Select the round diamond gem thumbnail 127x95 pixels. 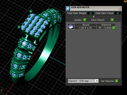click(x=71, y=26)
